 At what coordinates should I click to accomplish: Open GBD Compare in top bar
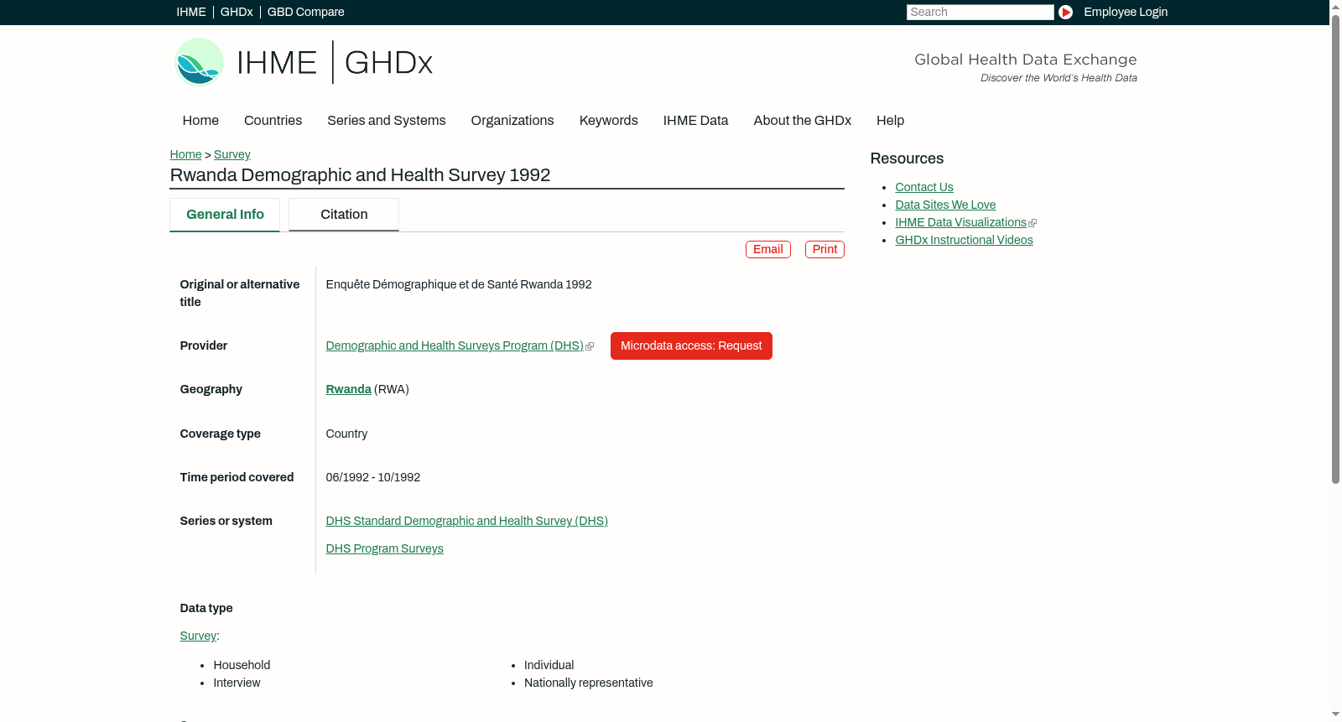click(305, 12)
